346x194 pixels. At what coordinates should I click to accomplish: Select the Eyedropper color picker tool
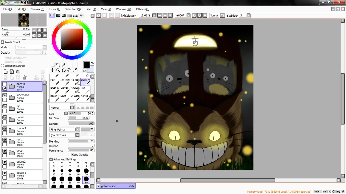tap(75, 70)
